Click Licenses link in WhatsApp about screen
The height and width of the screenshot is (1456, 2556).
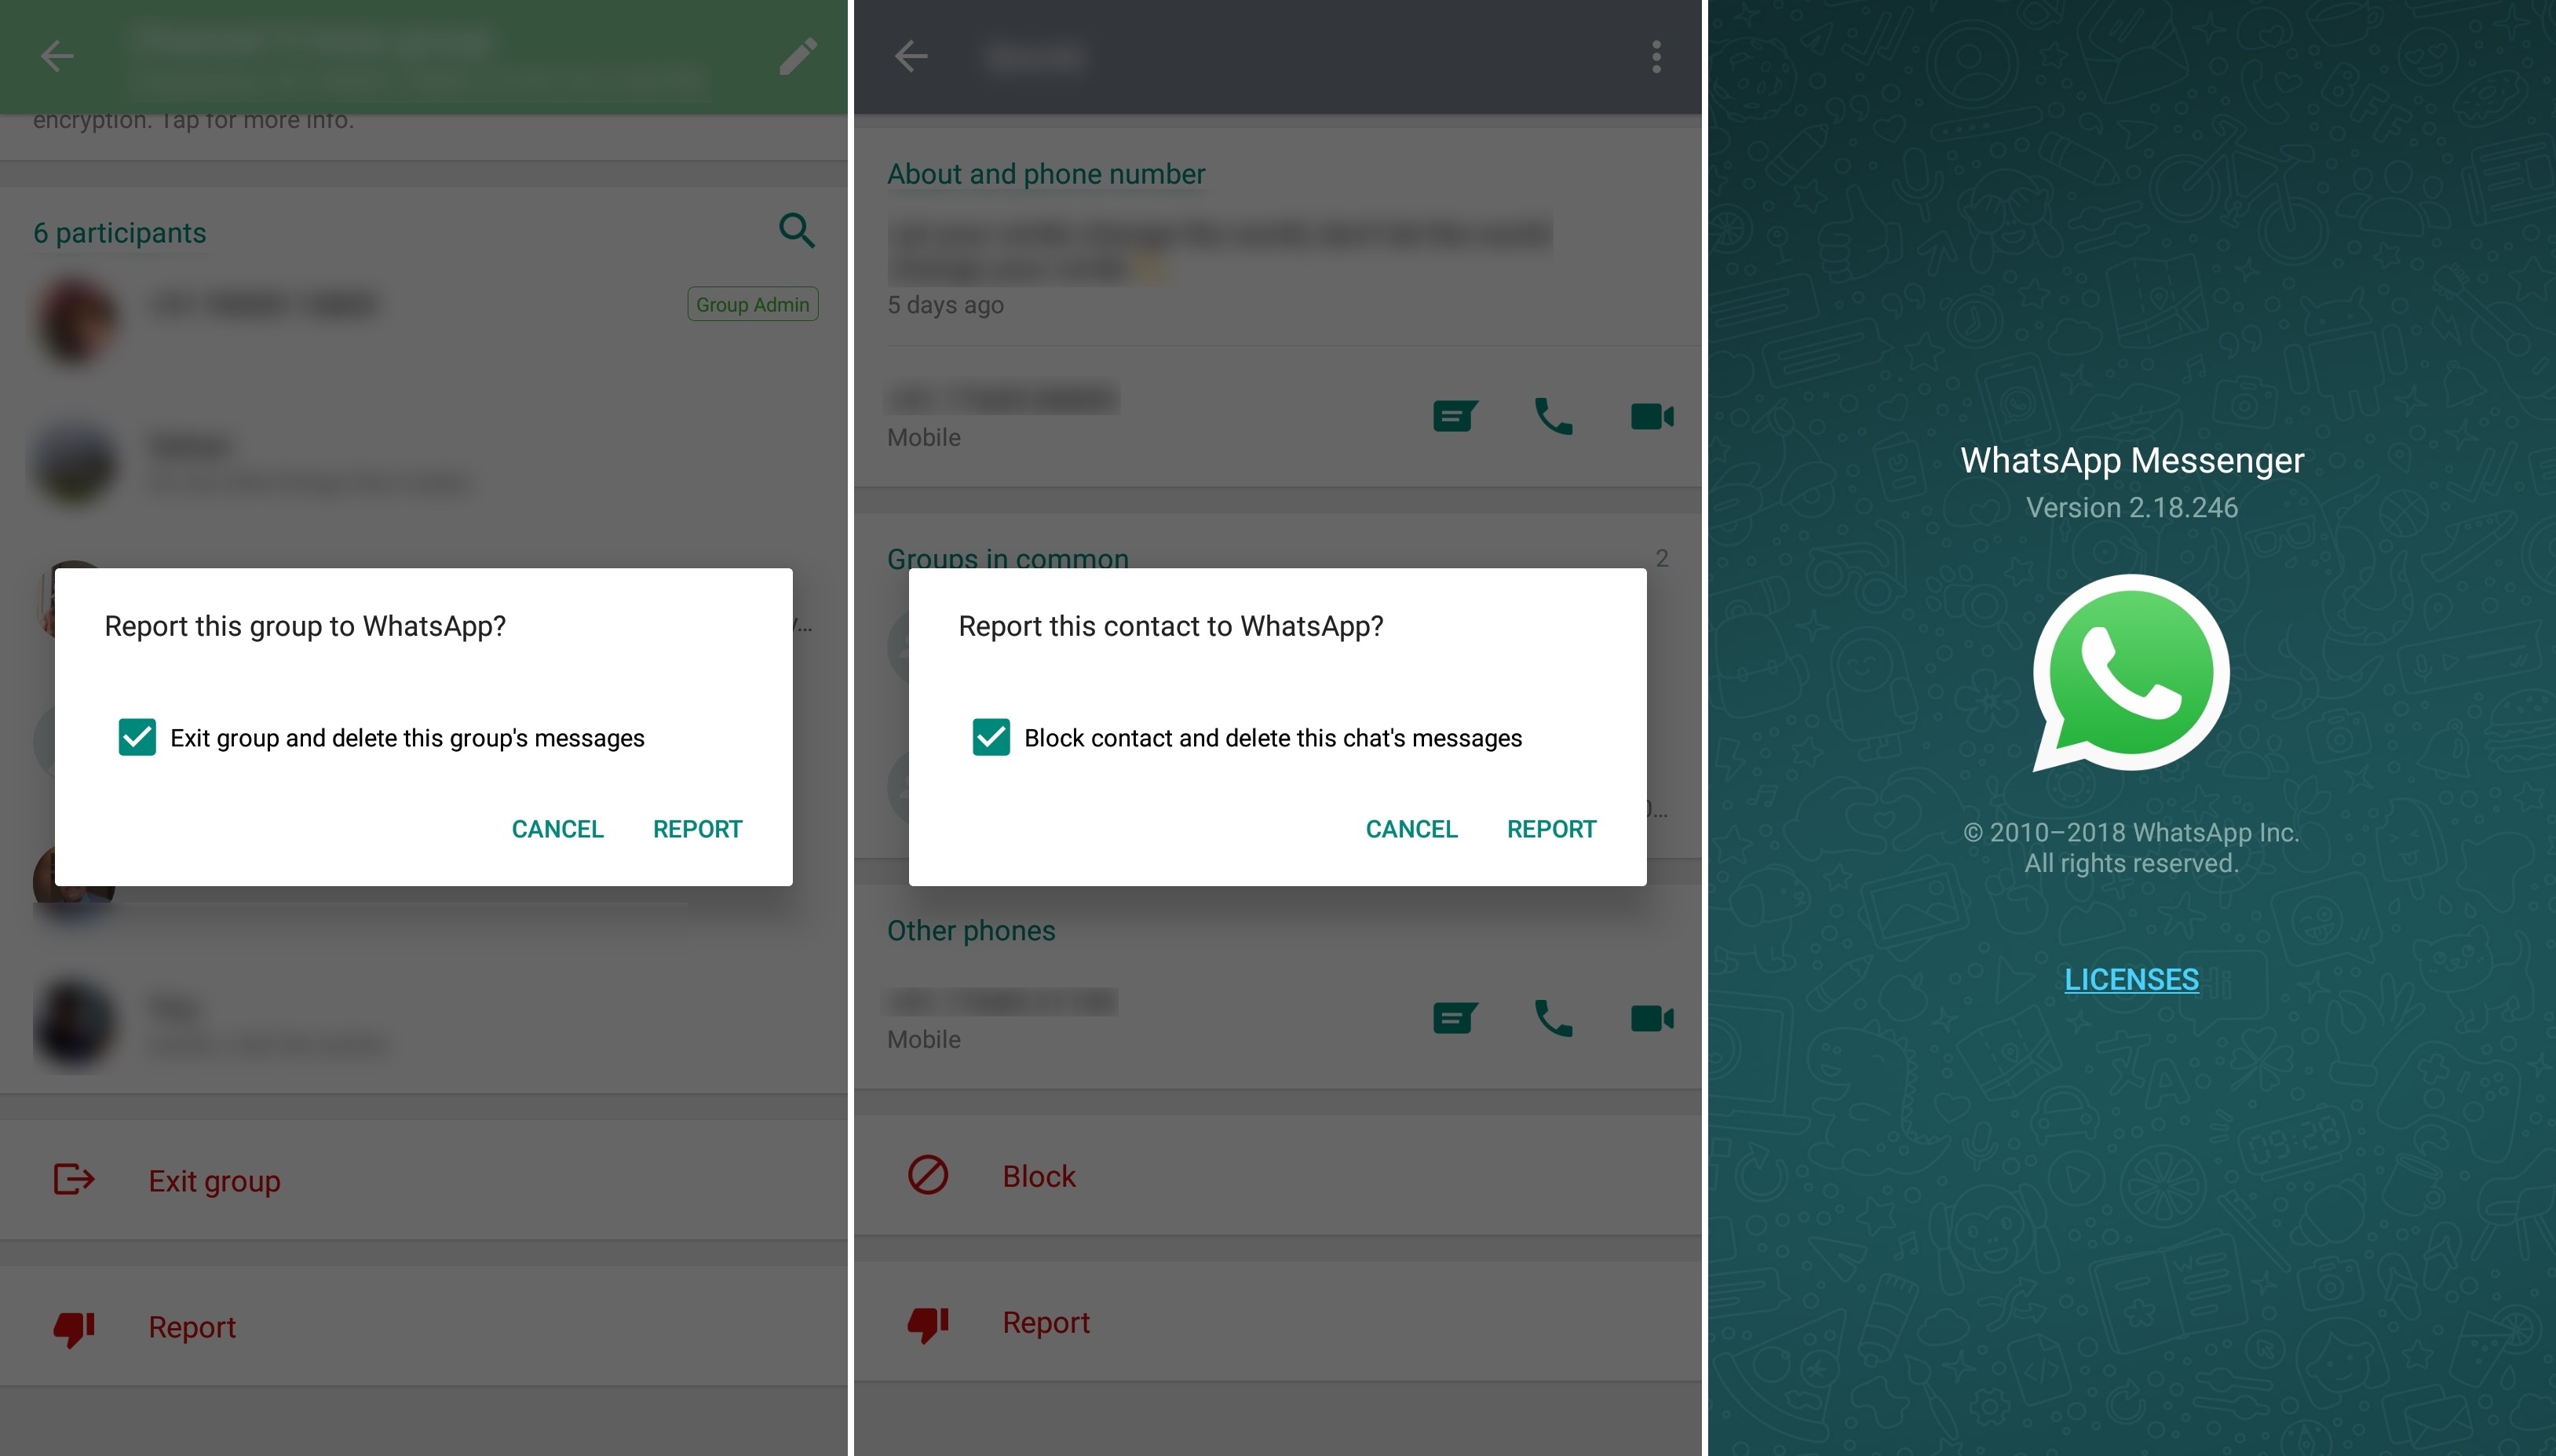(2131, 977)
